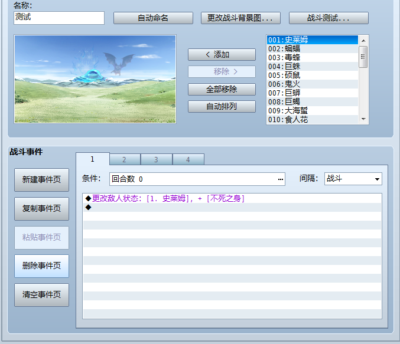Select enemy 003:毒蜂 in list
The height and width of the screenshot is (344, 400).
pos(313,58)
